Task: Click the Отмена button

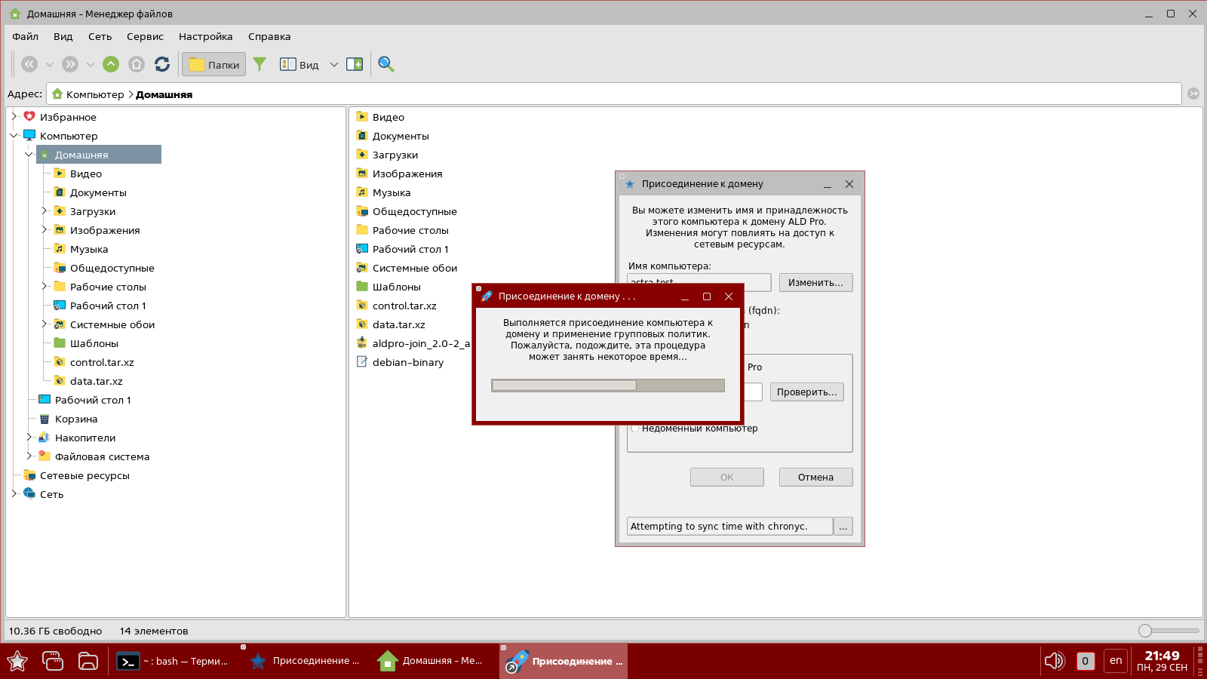Action: (815, 478)
